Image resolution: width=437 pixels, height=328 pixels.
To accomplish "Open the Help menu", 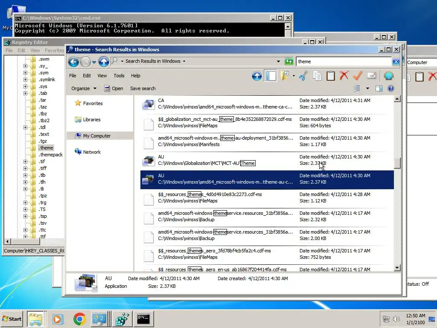I will pyautogui.click(x=135, y=76).
